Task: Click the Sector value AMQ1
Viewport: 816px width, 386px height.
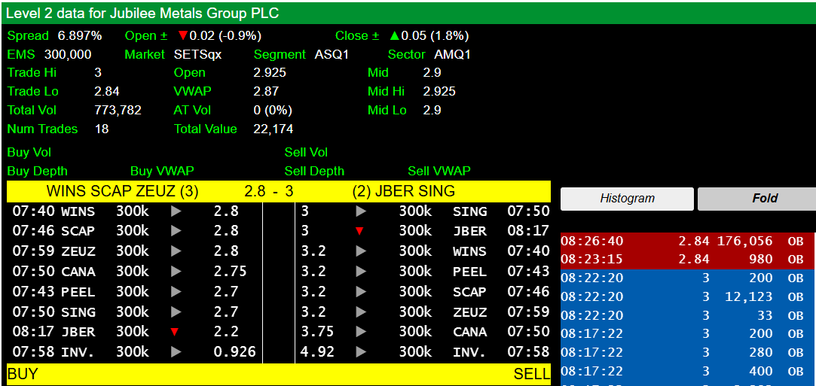Action: point(452,54)
